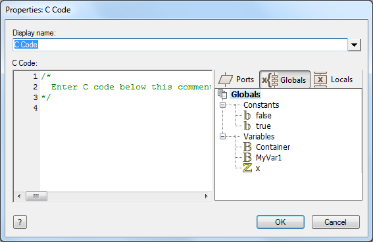Screen dimensions: 373x242
Task: Click the Display name text field
Action: click(180, 45)
